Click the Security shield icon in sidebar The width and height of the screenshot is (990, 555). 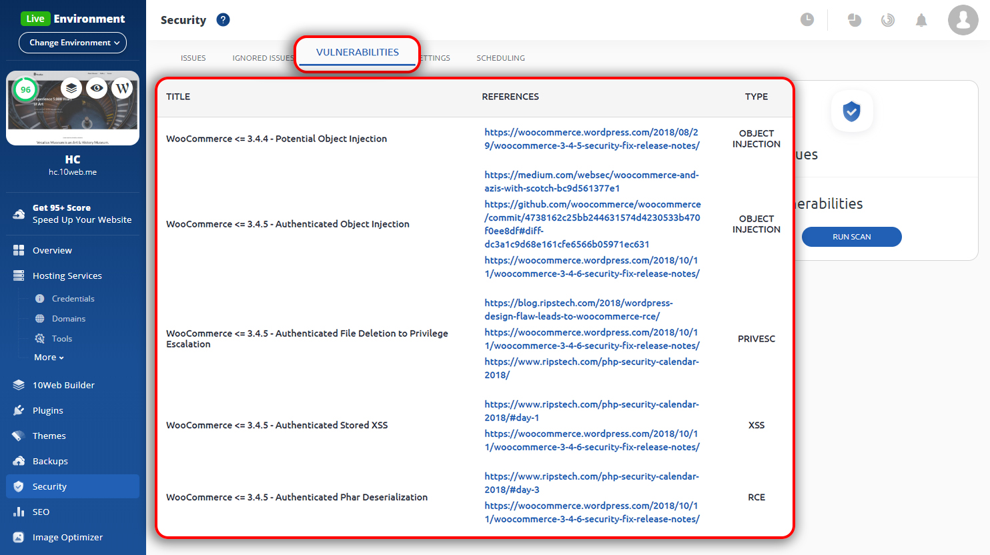pyautogui.click(x=19, y=486)
